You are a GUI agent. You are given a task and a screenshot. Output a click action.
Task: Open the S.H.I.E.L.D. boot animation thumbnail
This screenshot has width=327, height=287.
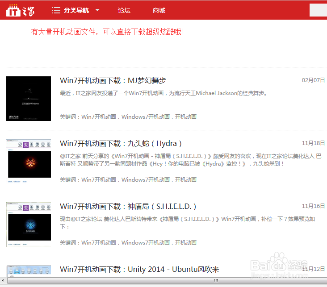click(29, 224)
